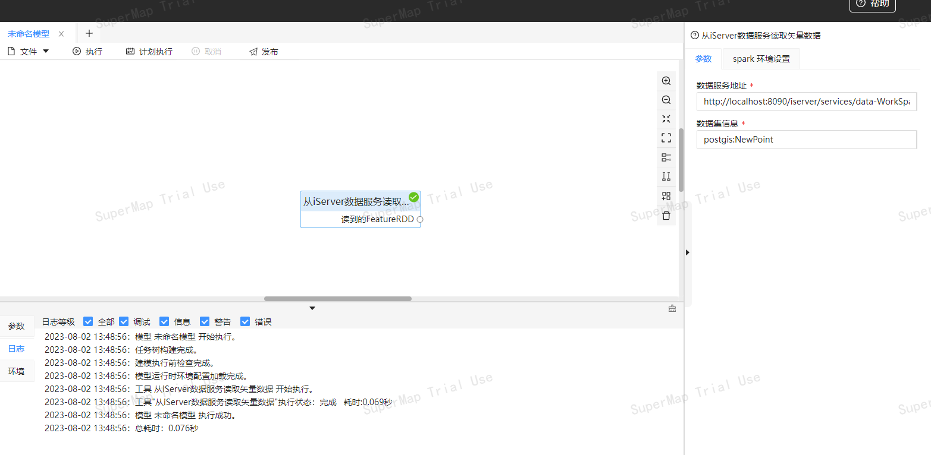Open the spark 环境设置 tab
Screen dimensions: 931x455
[761, 59]
